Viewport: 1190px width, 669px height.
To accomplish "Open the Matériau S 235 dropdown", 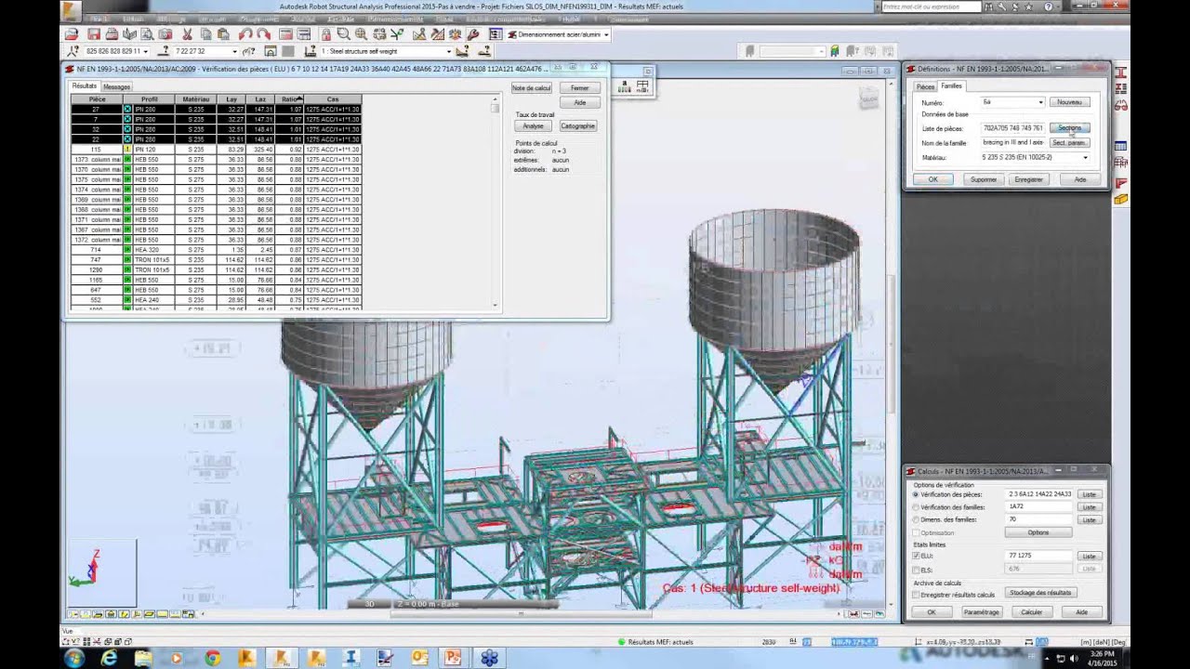I will click(x=1085, y=158).
